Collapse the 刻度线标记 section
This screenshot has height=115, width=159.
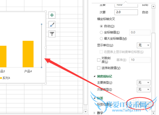pyautogui.click(x=94, y=76)
